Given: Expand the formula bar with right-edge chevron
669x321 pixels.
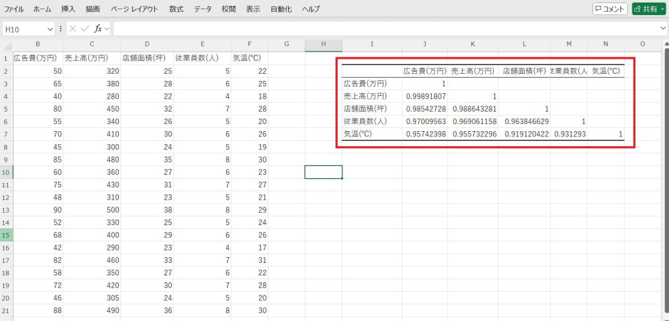Looking at the screenshot, I should click(x=663, y=29).
